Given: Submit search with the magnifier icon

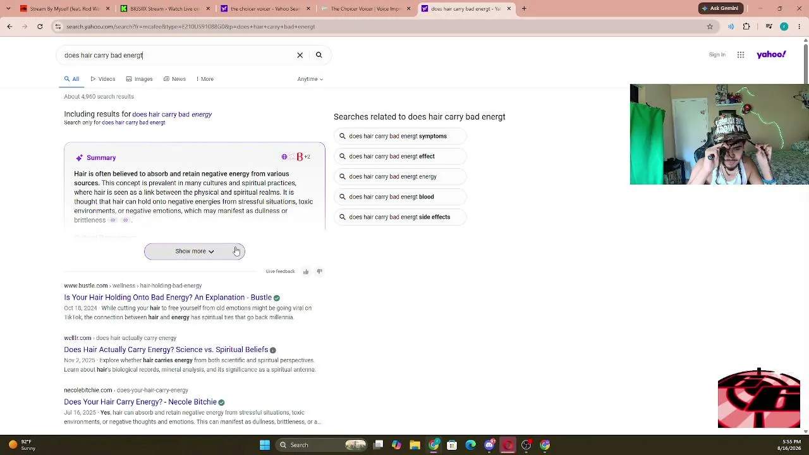Looking at the screenshot, I should (319, 55).
